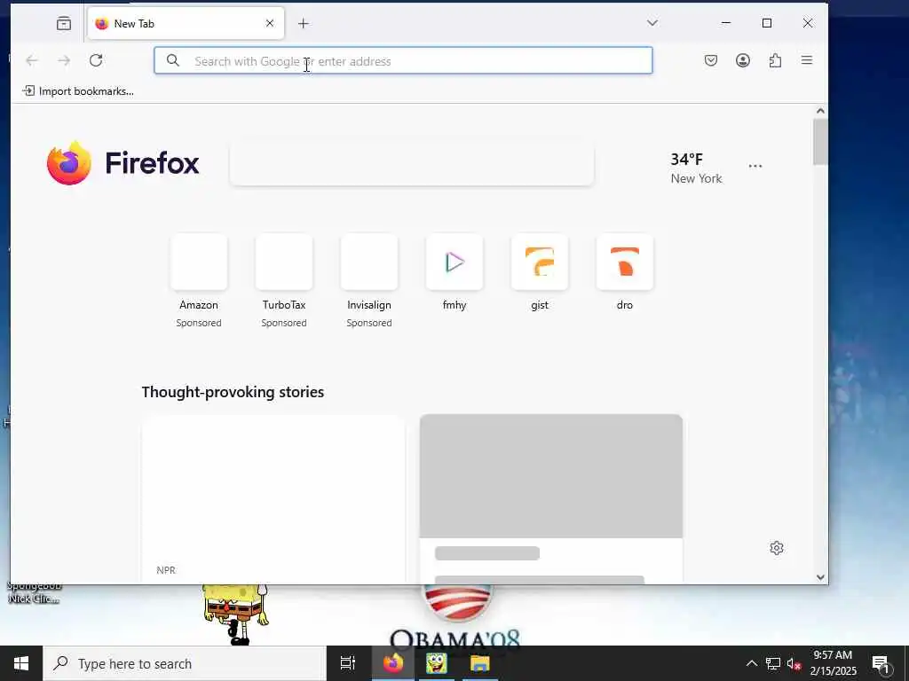
Task: Click the scrollbar up arrow
Action: pos(820,111)
